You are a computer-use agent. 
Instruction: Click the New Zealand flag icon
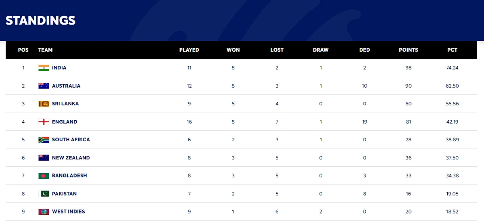[x=44, y=157]
